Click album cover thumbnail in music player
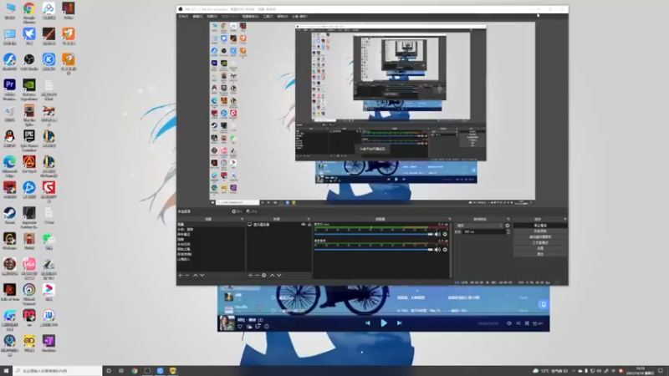 [227, 323]
